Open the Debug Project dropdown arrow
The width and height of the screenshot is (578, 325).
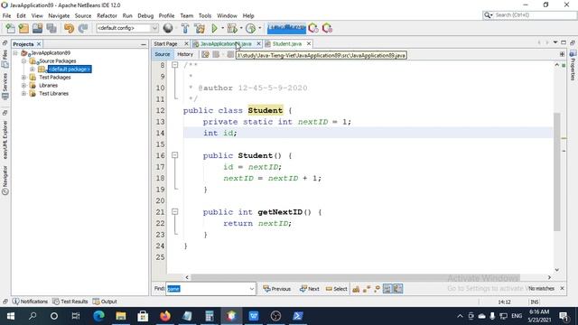coord(241,28)
